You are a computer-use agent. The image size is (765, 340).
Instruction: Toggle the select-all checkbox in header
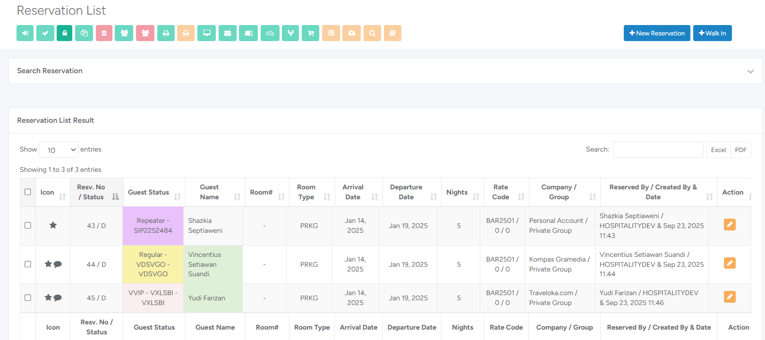pyautogui.click(x=28, y=192)
